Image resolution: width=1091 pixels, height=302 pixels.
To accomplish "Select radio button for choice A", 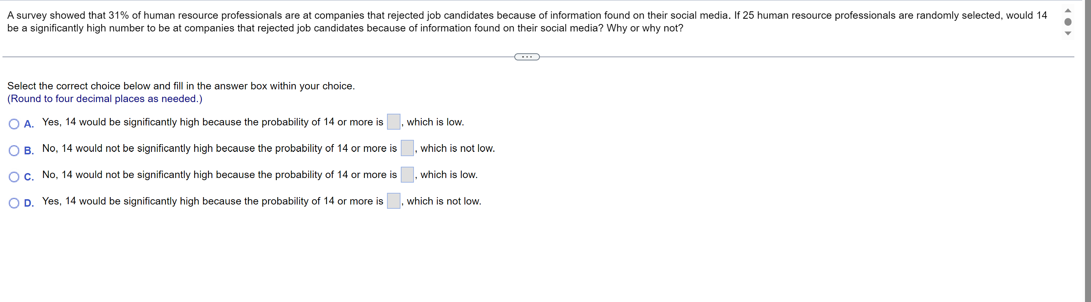I will [x=14, y=124].
